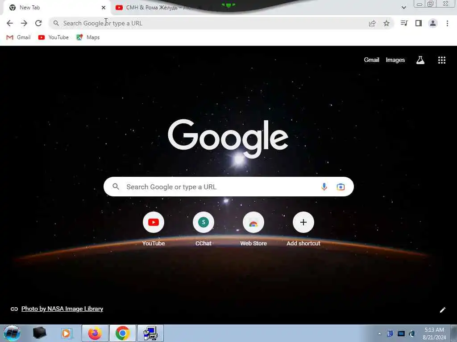
Task: Open Photo by NASA Image Library link
Action: [x=62, y=309]
